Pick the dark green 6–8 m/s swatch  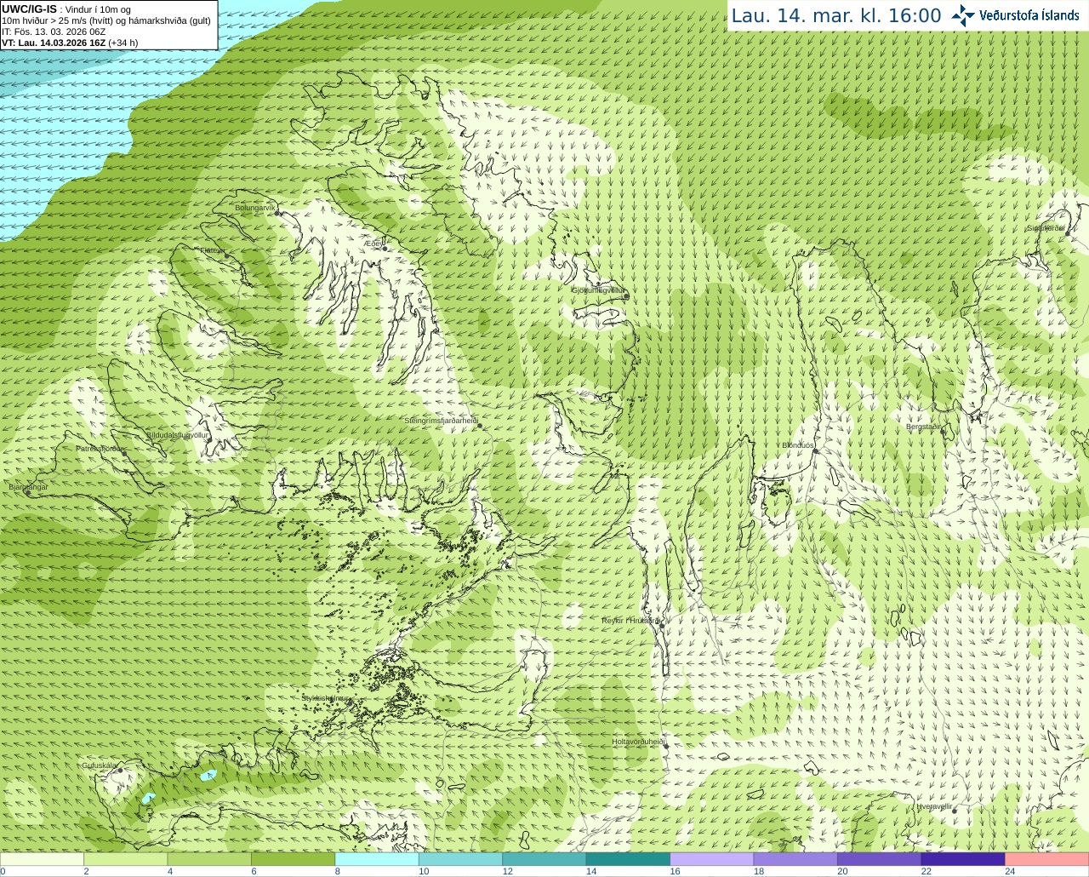pos(293,859)
